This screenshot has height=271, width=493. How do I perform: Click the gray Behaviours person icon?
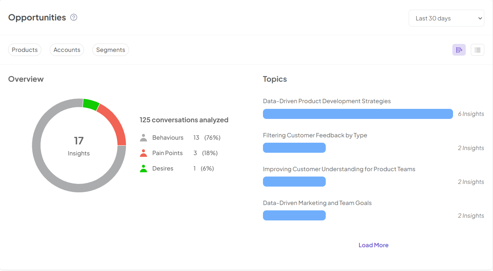[x=143, y=138]
